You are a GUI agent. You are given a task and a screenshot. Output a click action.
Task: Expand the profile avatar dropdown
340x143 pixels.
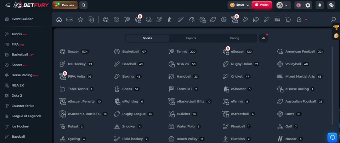coord(283,5)
